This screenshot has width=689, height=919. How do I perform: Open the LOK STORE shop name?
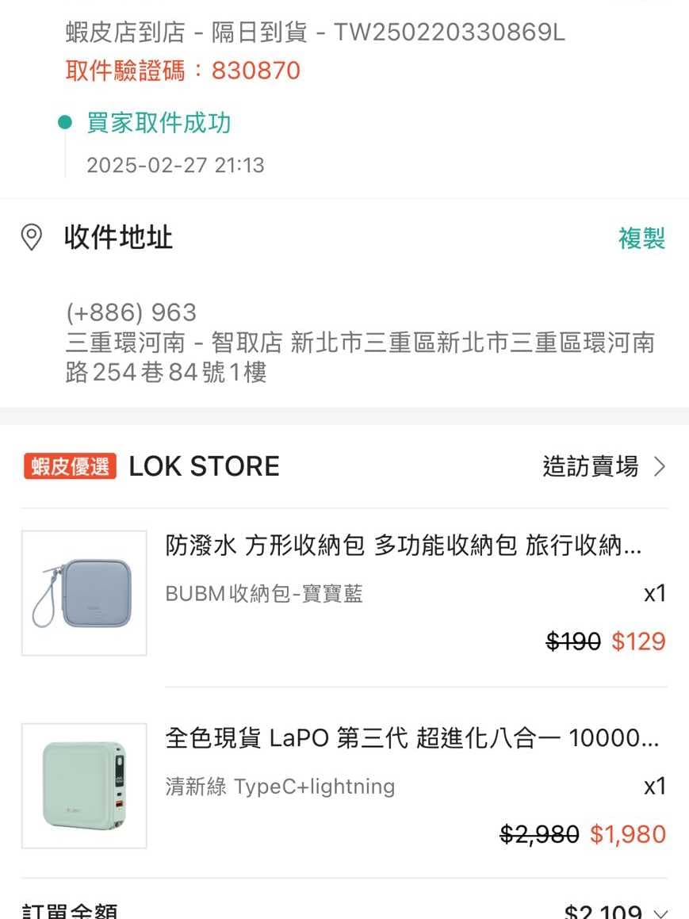204,466
